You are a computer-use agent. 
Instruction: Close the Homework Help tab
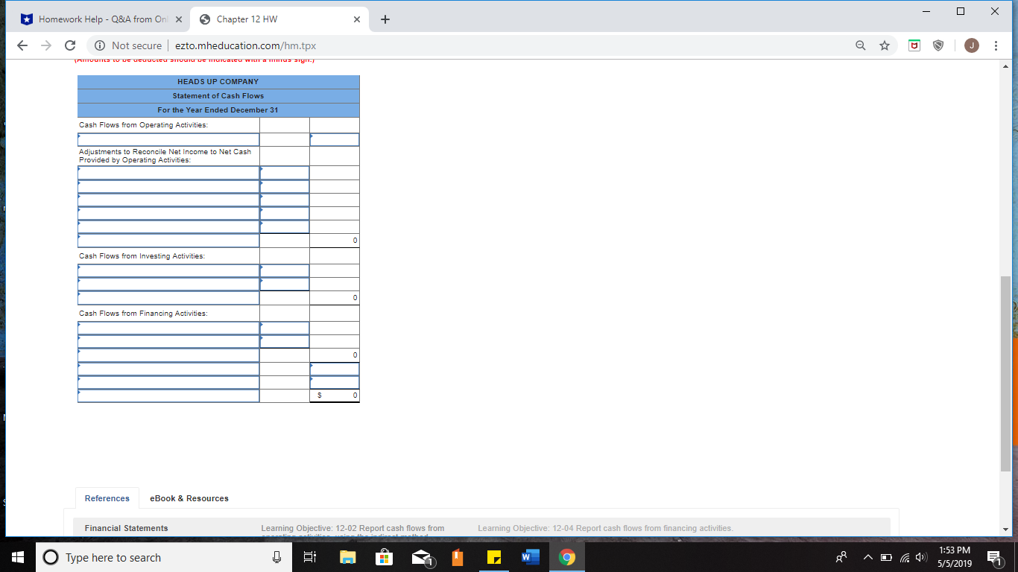pos(178,19)
